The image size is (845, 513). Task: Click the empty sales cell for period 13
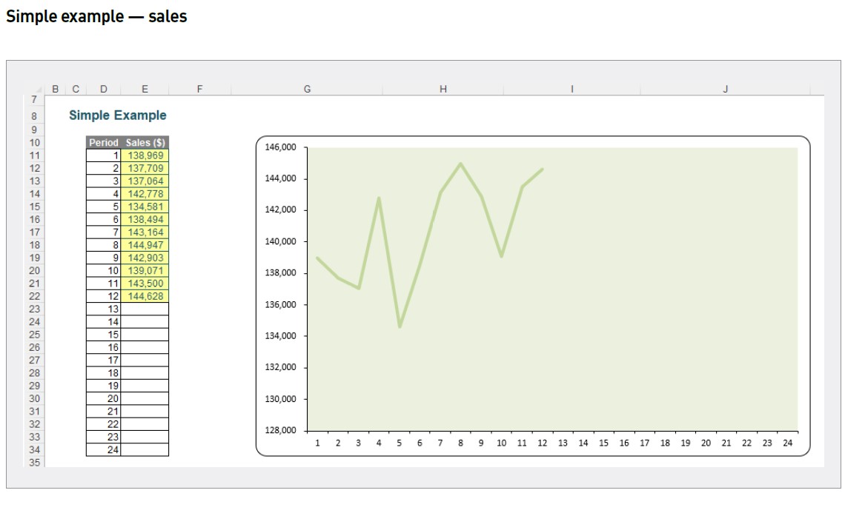(145, 310)
